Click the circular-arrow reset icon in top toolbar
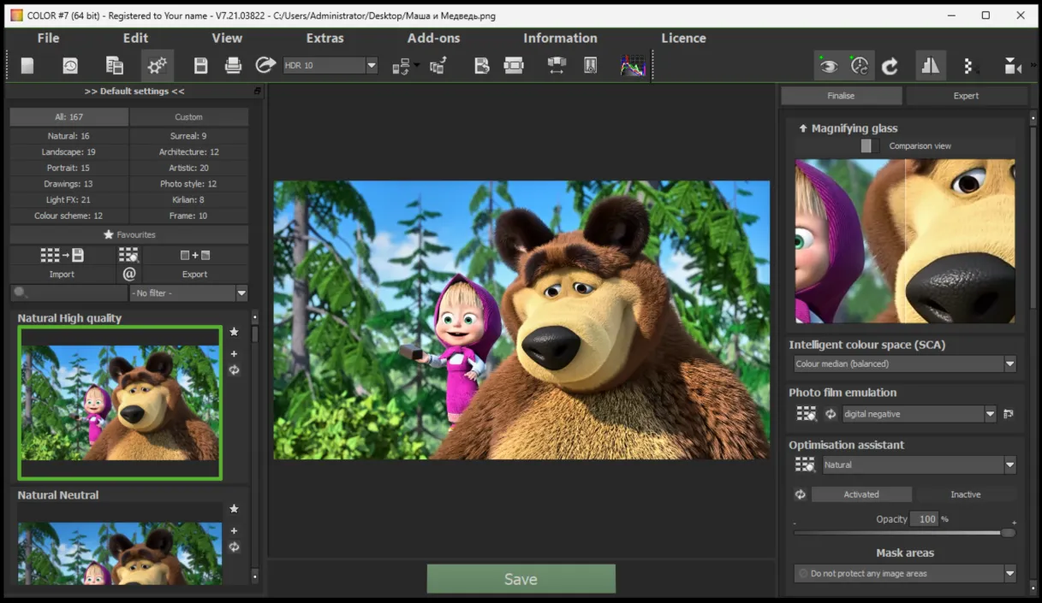This screenshot has width=1042, height=603. click(x=890, y=66)
